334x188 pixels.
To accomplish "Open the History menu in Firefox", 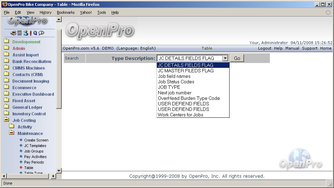I will tap(45, 12).
